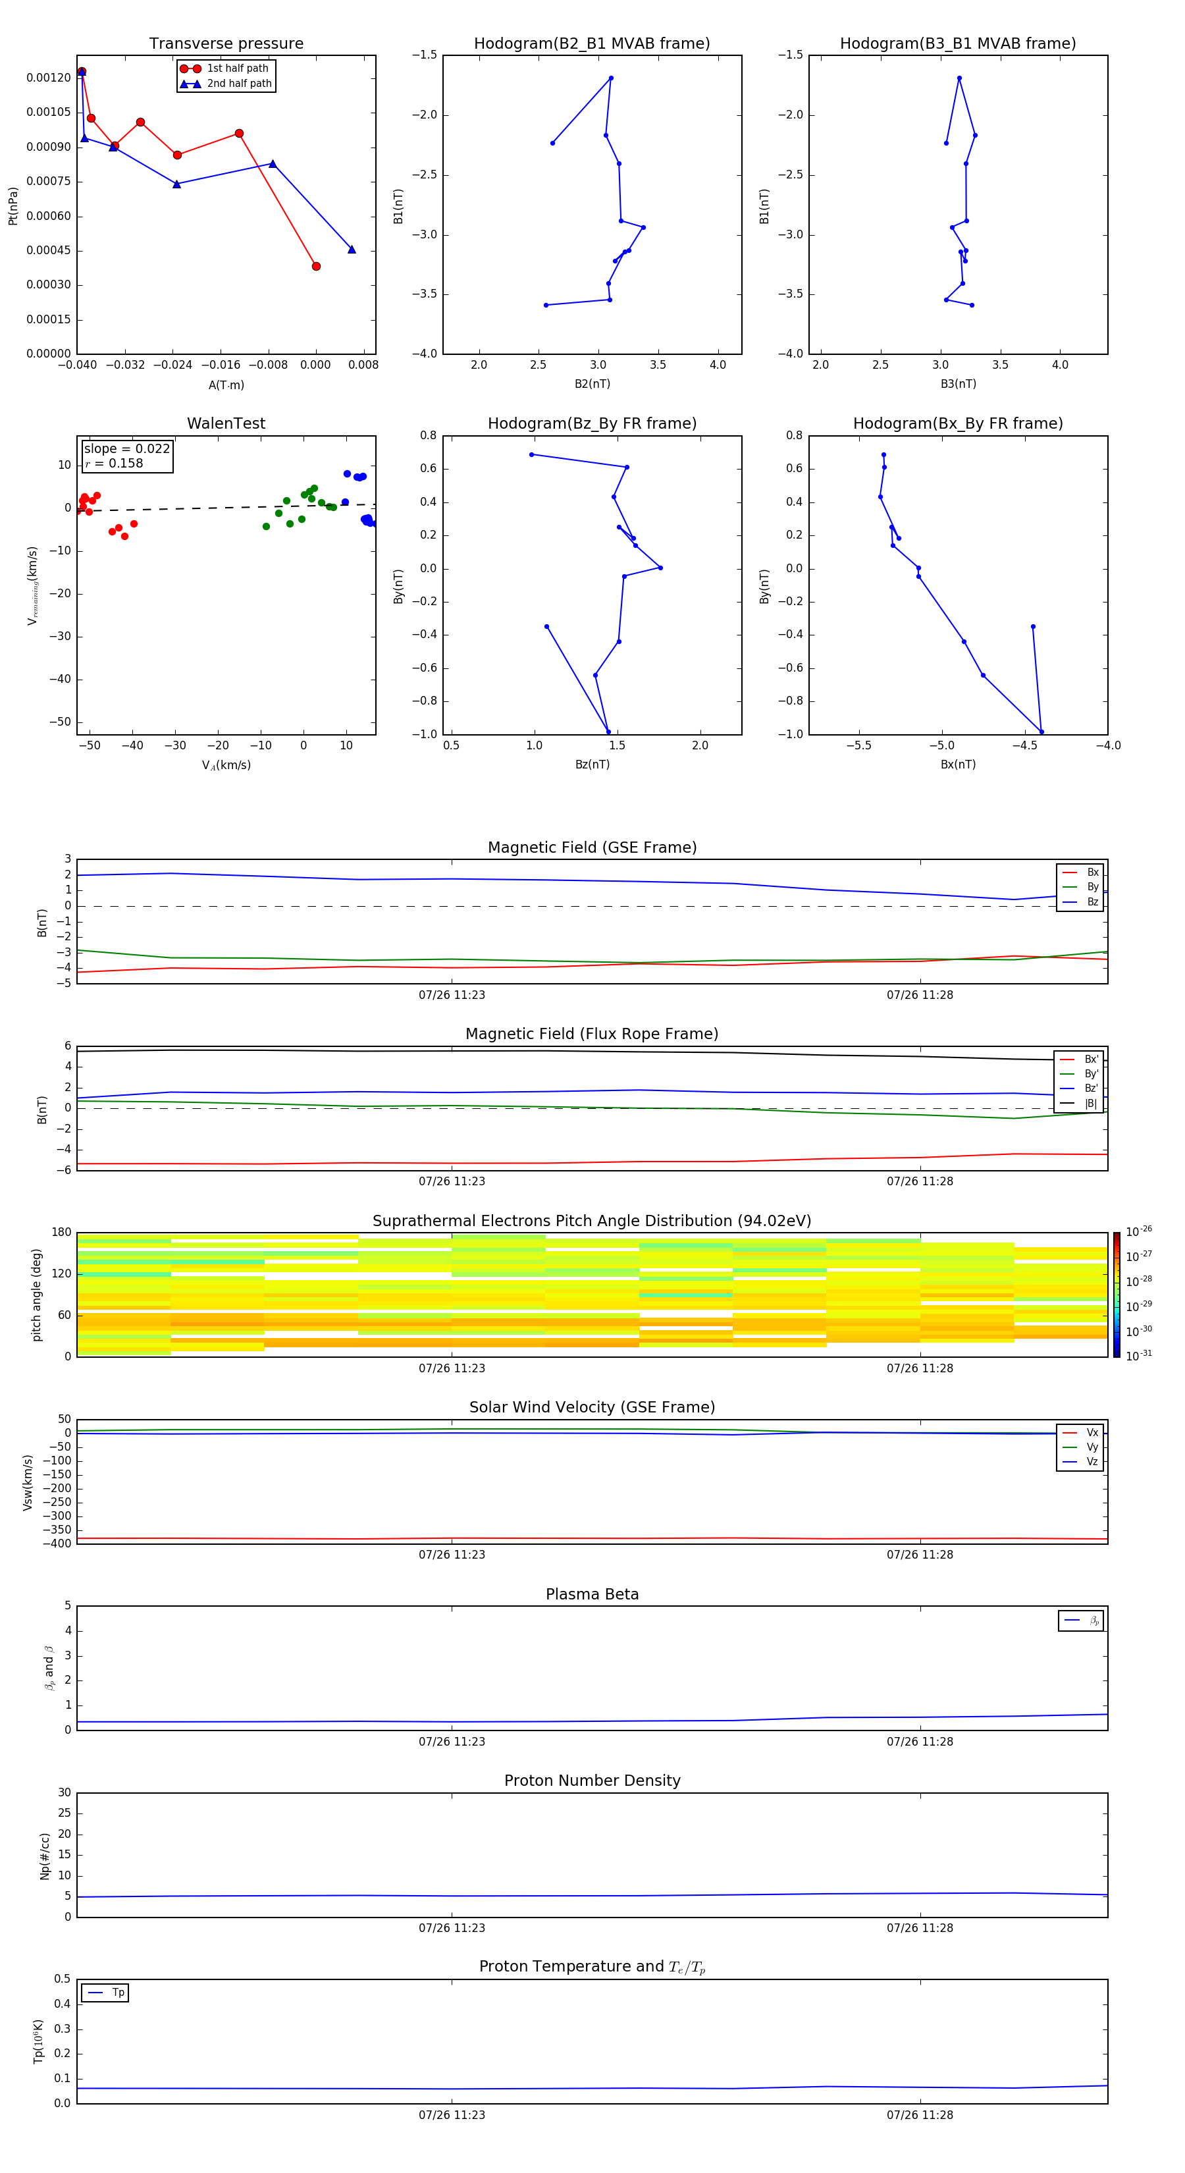Screen dimensions: 1185x2173
Task: Click the "Np(#/cc)" axis label
Action: point(45,1856)
